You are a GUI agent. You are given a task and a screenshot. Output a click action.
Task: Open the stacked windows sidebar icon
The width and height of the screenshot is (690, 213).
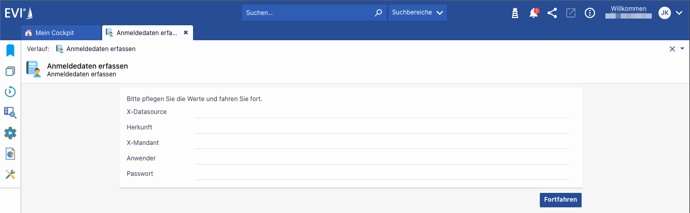point(10,71)
